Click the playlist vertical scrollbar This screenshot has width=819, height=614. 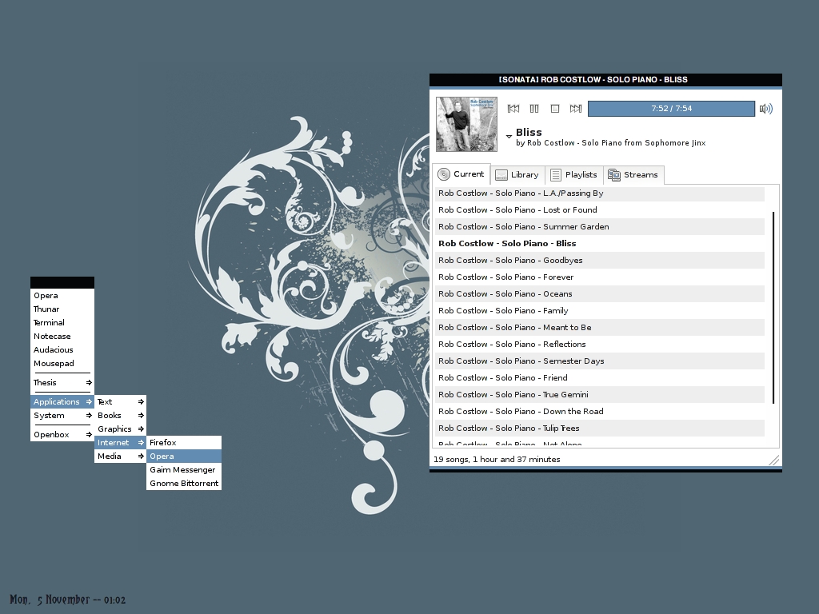pyautogui.click(x=773, y=307)
